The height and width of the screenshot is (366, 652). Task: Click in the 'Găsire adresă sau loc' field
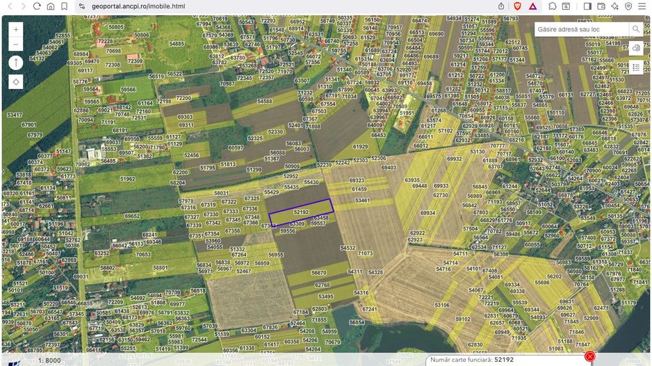click(x=581, y=29)
